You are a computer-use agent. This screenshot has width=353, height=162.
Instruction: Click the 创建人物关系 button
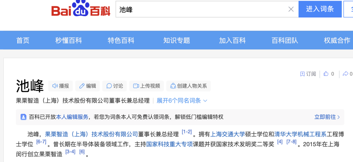(188, 86)
